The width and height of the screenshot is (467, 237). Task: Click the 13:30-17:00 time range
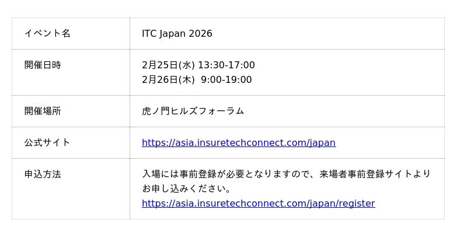click(x=226, y=65)
